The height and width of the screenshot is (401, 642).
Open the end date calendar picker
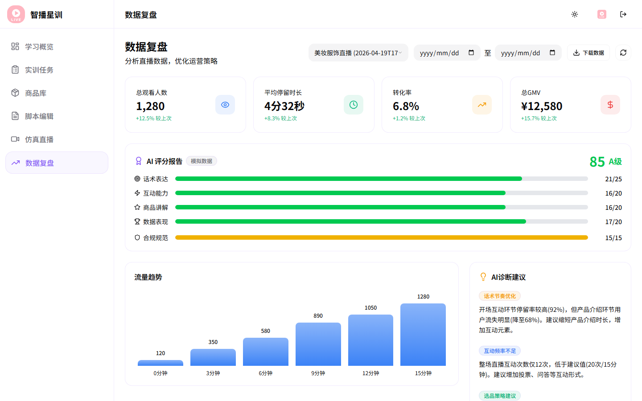pyautogui.click(x=552, y=53)
